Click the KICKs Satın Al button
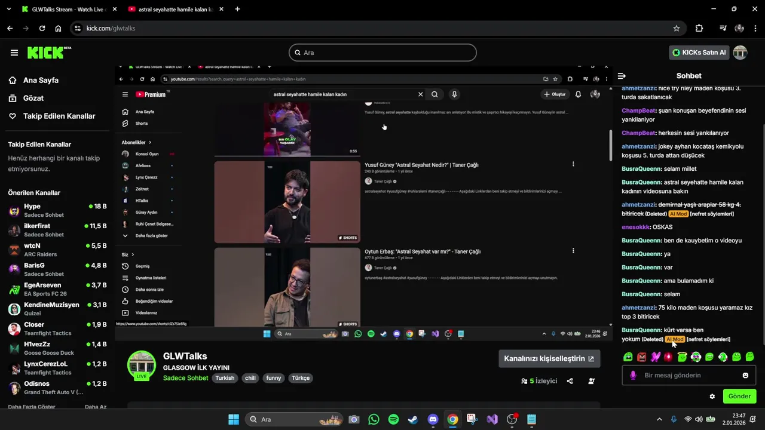 [699, 53]
